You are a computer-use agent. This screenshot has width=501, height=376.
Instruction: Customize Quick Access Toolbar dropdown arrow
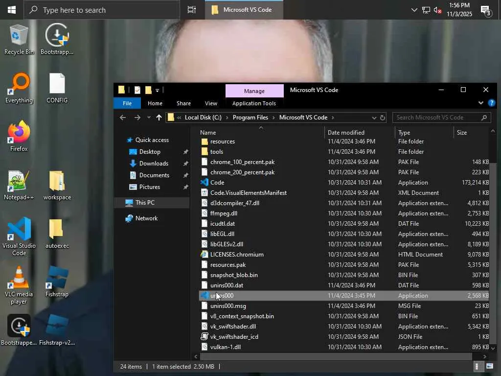tap(157, 91)
